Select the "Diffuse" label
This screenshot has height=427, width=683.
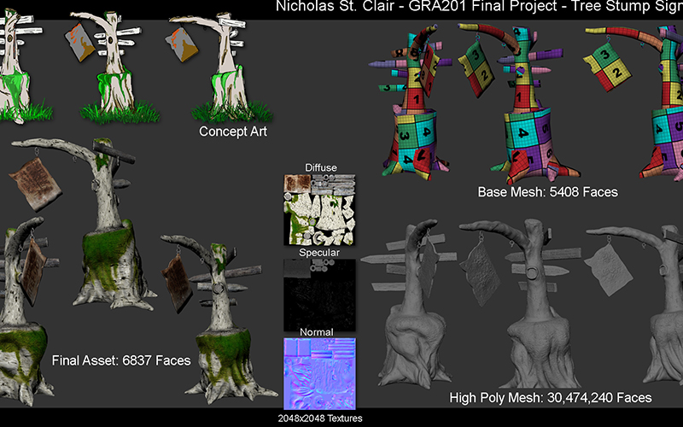[x=321, y=167]
